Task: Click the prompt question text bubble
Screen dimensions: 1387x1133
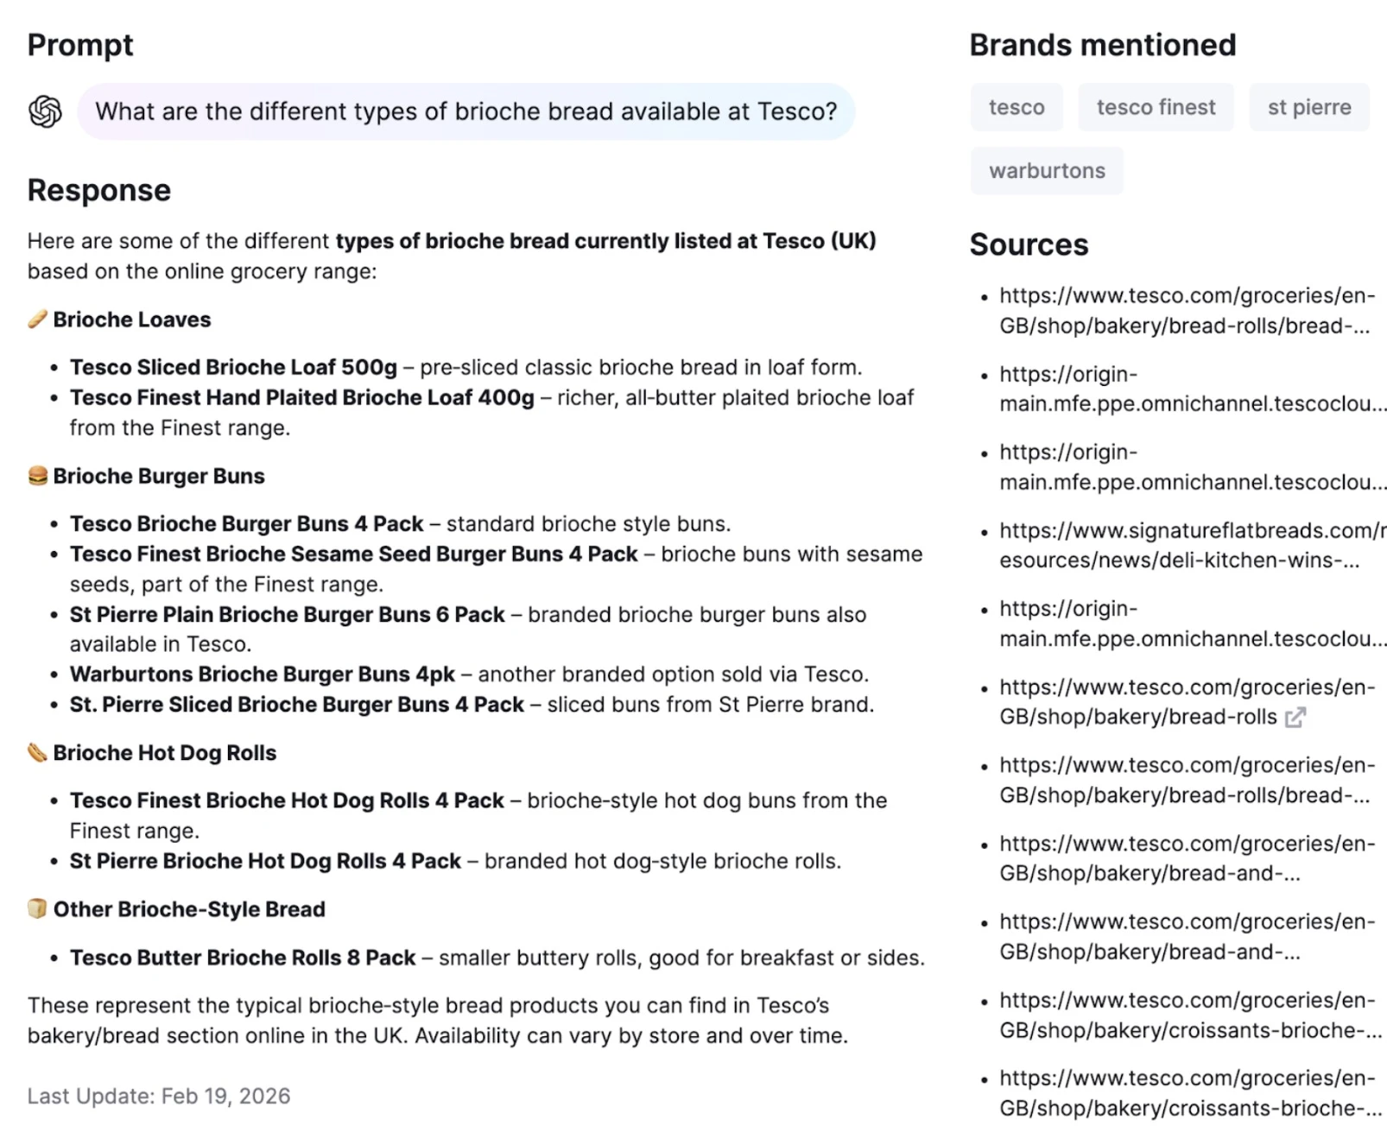Action: [x=465, y=111]
